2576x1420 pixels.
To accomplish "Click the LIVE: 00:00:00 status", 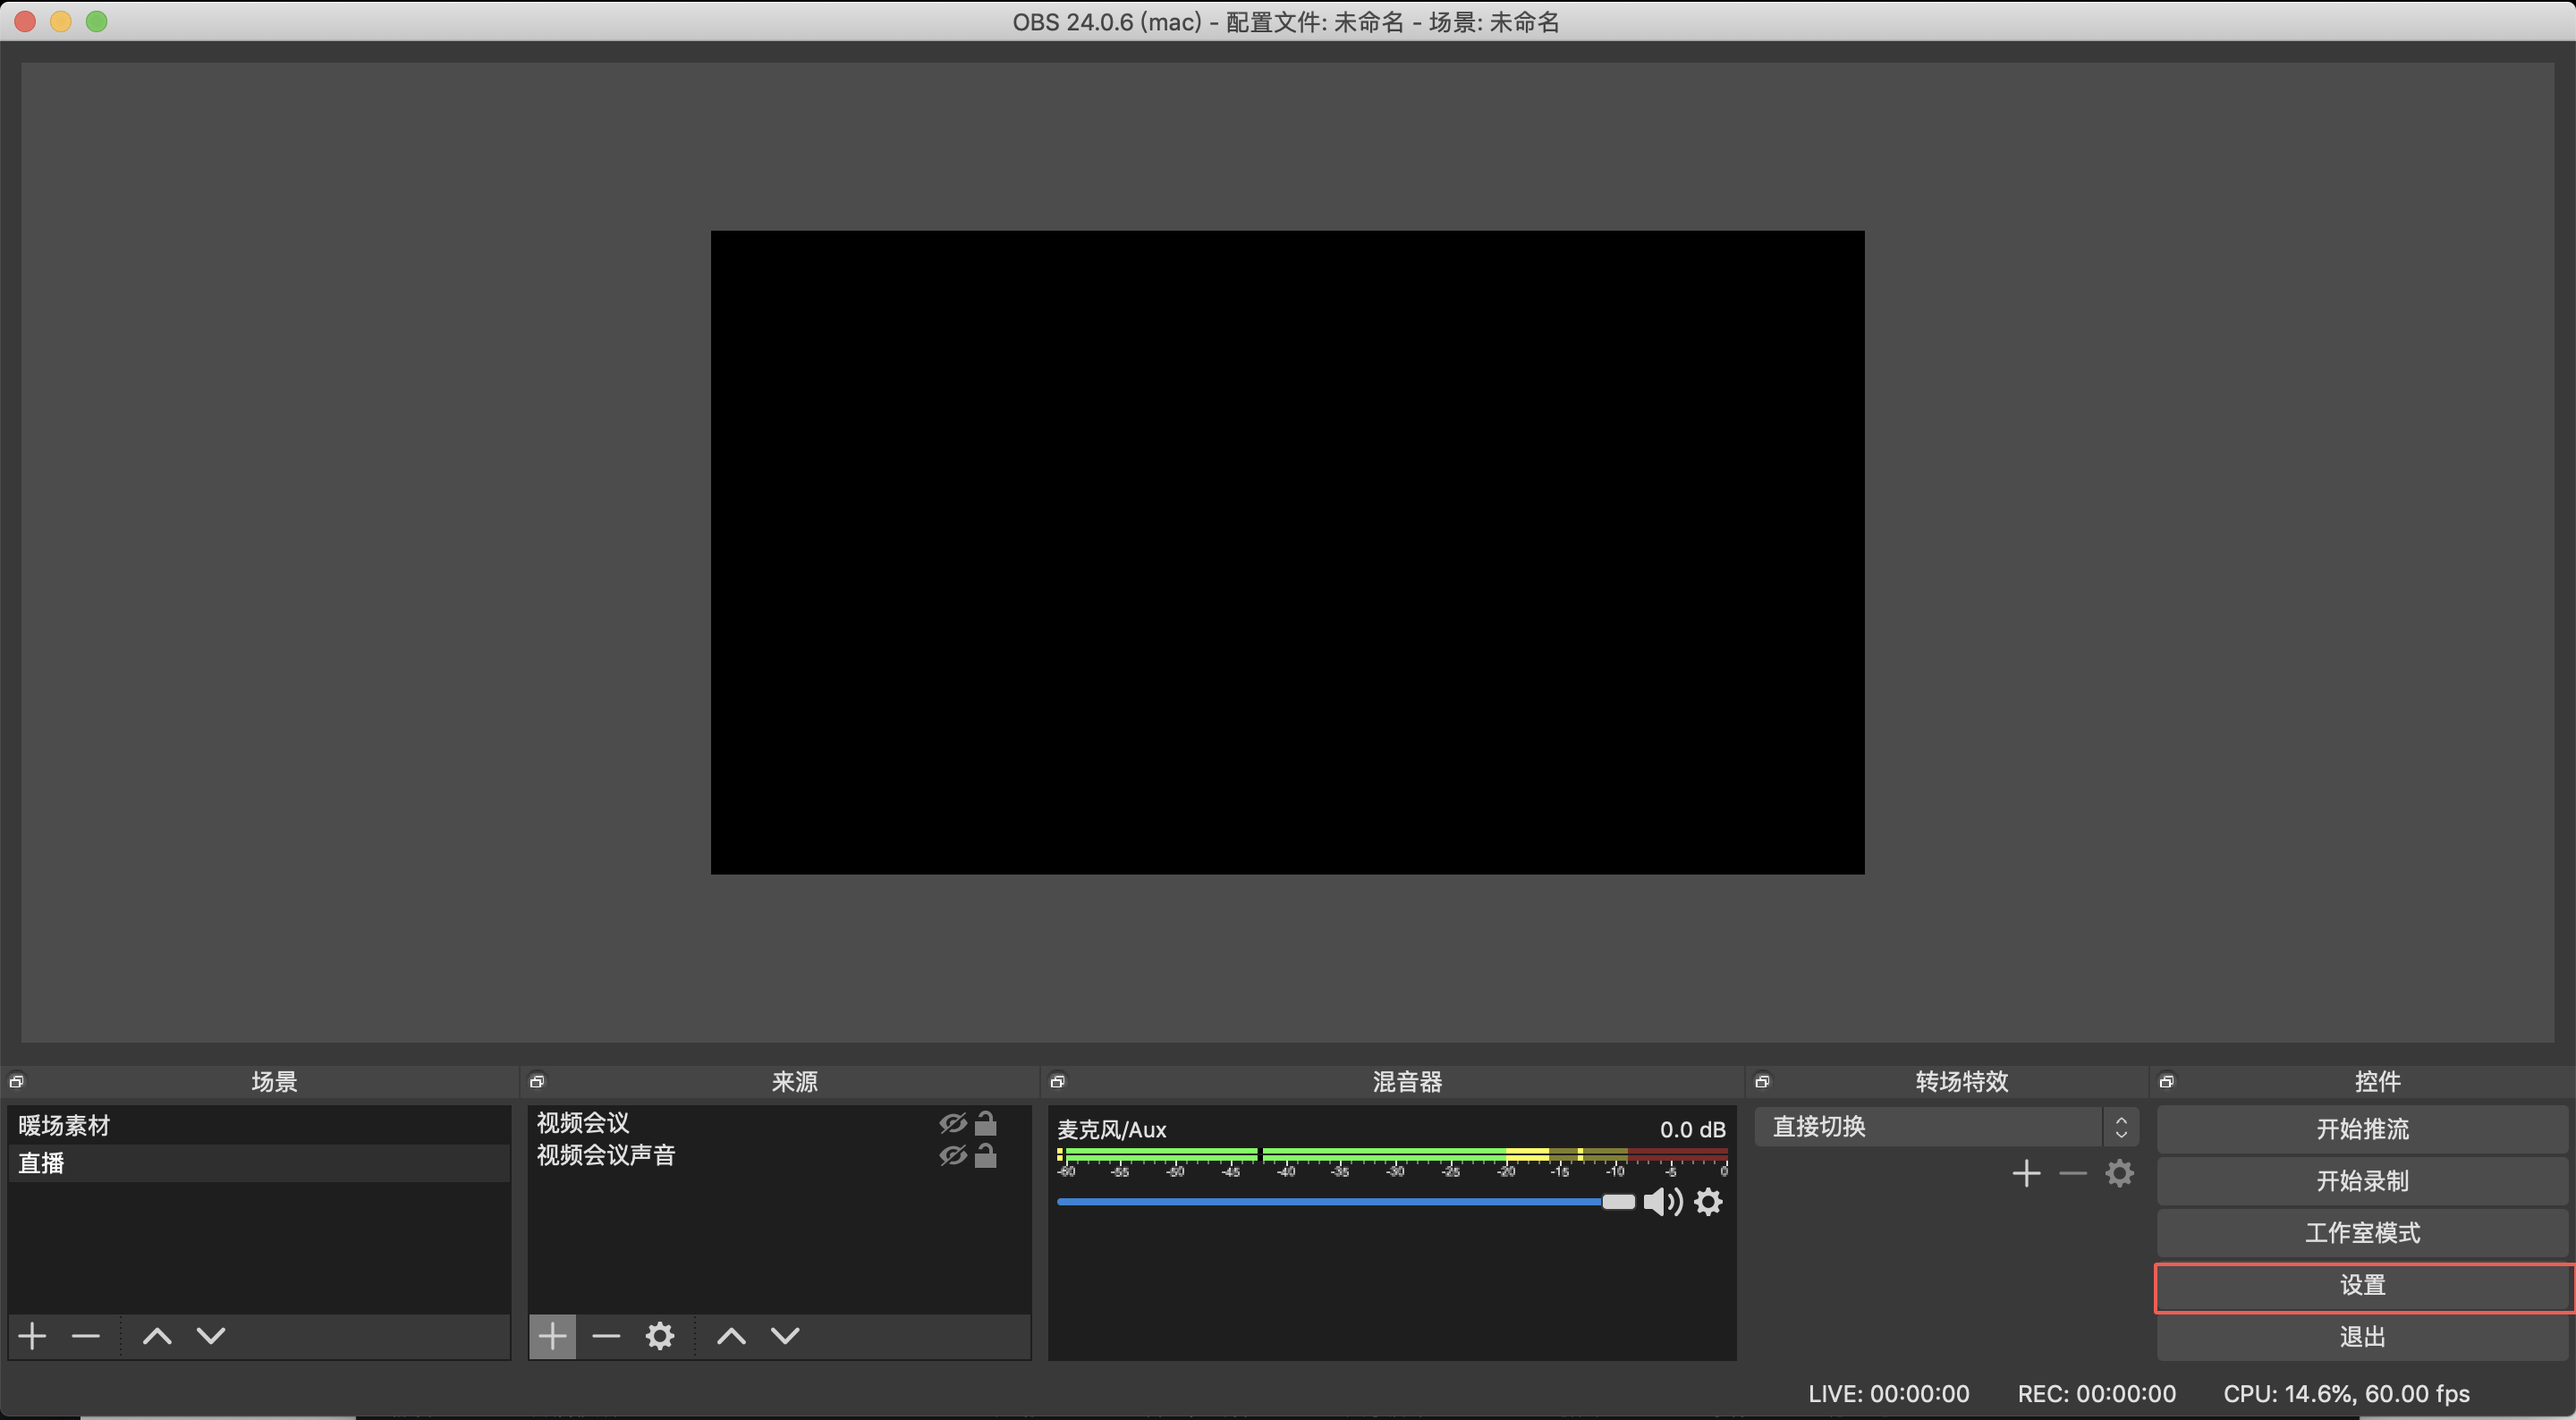I will click(x=1888, y=1393).
